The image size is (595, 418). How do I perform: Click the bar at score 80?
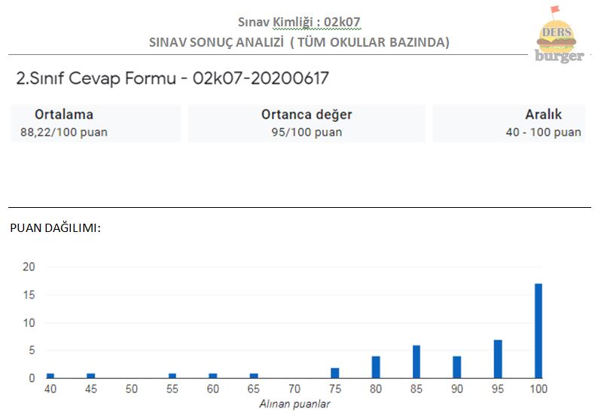tap(375, 367)
